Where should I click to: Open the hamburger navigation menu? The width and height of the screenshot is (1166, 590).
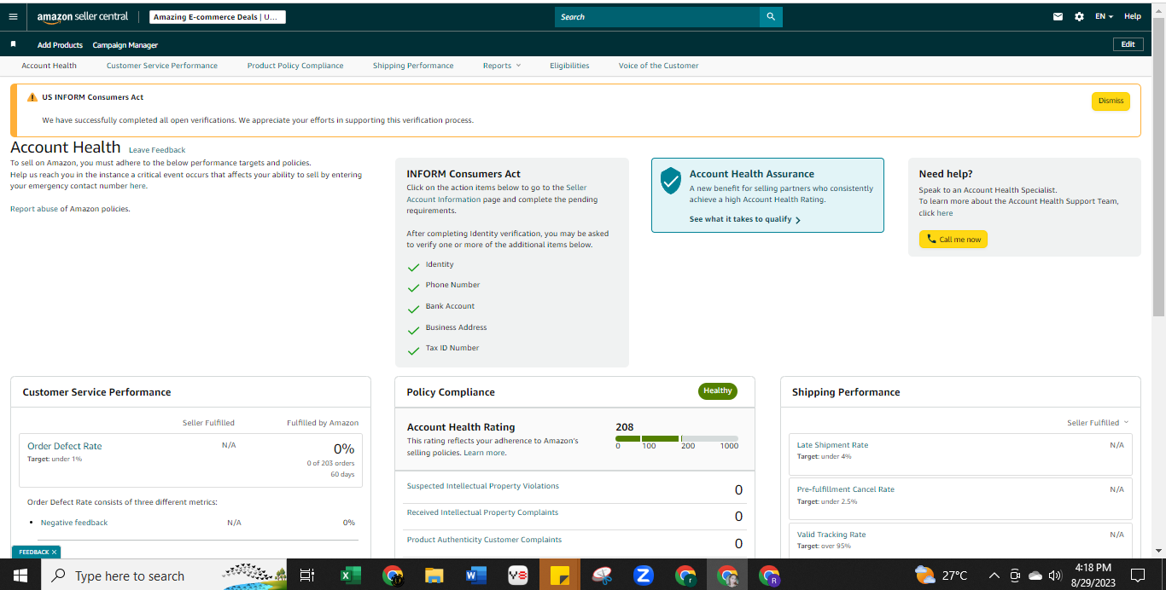(13, 17)
